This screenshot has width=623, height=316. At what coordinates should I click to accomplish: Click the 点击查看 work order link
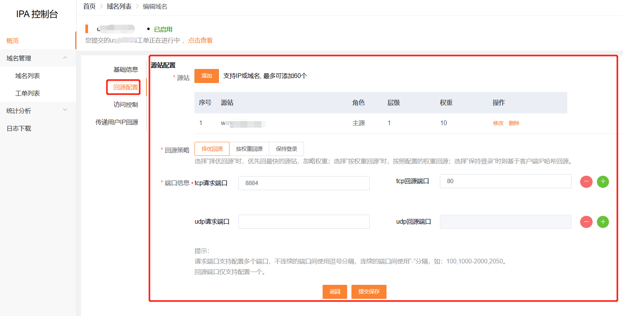pos(200,40)
